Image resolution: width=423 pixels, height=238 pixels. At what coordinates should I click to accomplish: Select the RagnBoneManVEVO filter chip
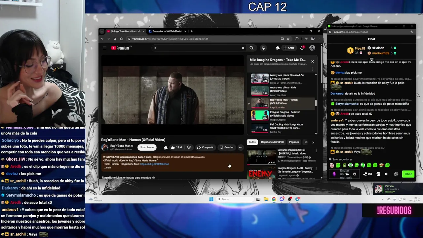[272, 142]
